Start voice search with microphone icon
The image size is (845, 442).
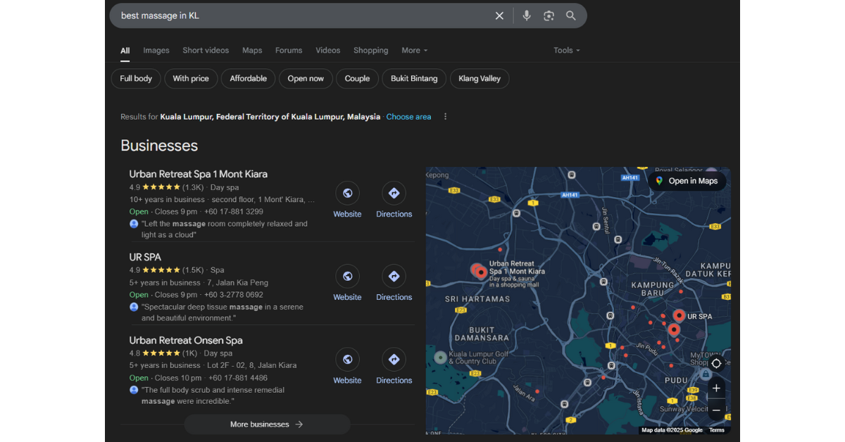[x=526, y=15]
